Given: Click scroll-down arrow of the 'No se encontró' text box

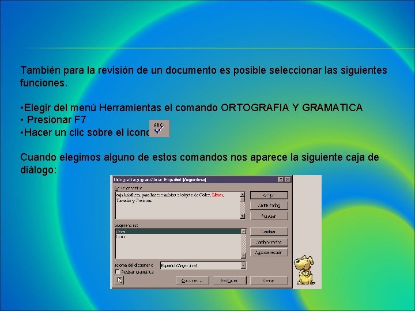Looking at the screenshot, I should click(x=243, y=216).
